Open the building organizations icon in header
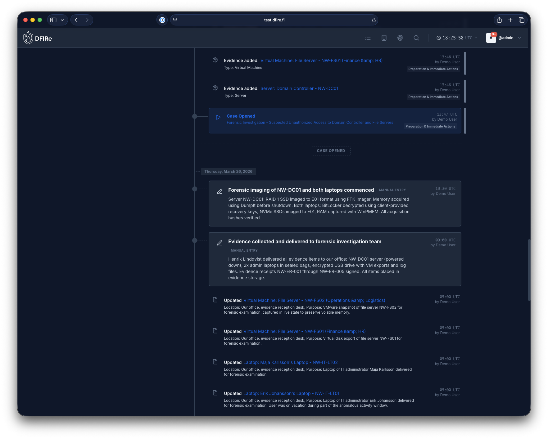548x439 pixels. [x=384, y=38]
